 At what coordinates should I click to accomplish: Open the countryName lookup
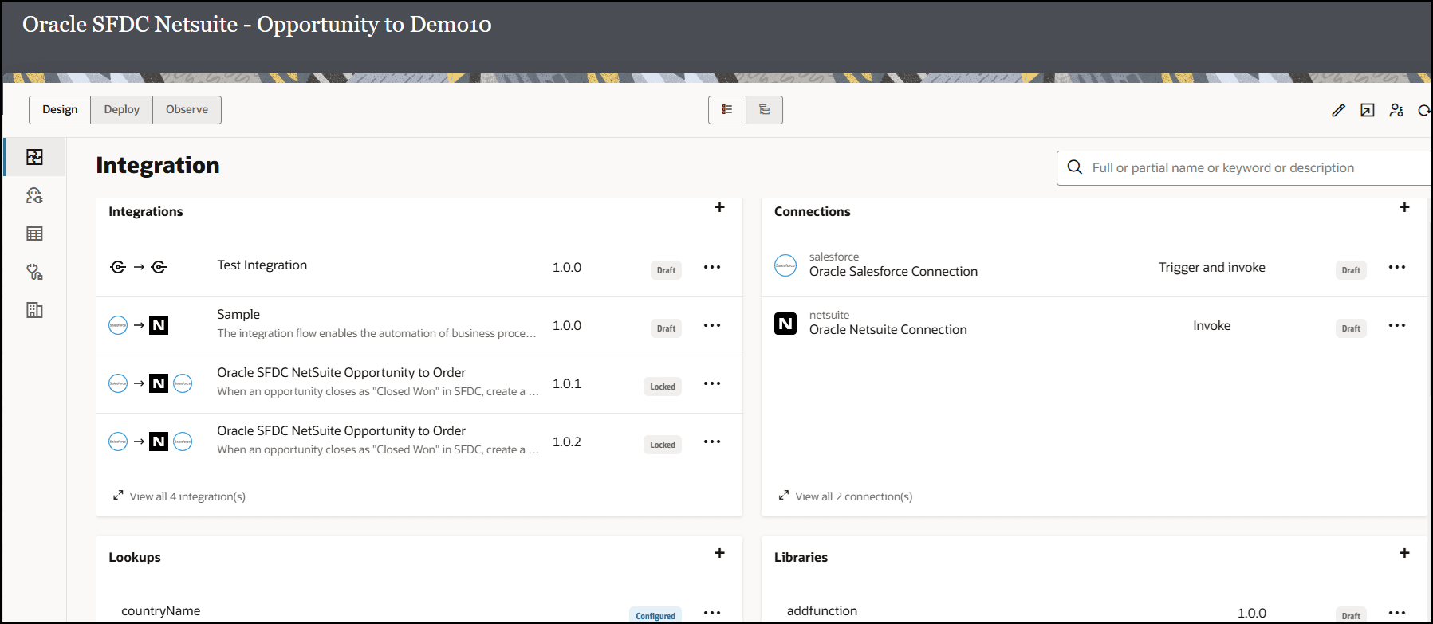tap(161, 611)
